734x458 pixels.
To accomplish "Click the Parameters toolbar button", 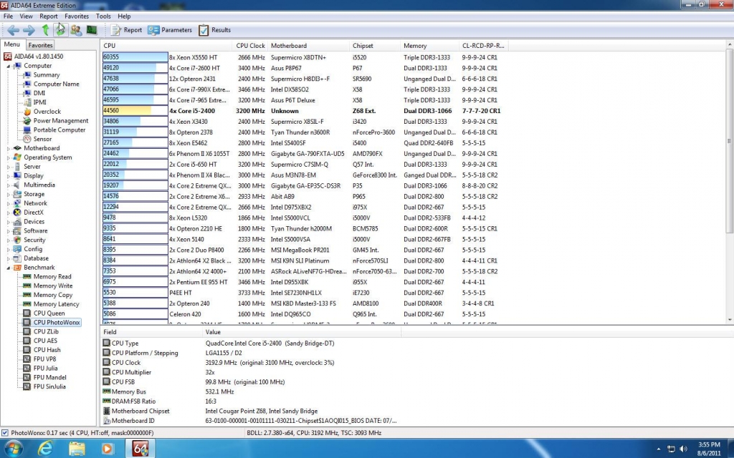I will pos(170,30).
